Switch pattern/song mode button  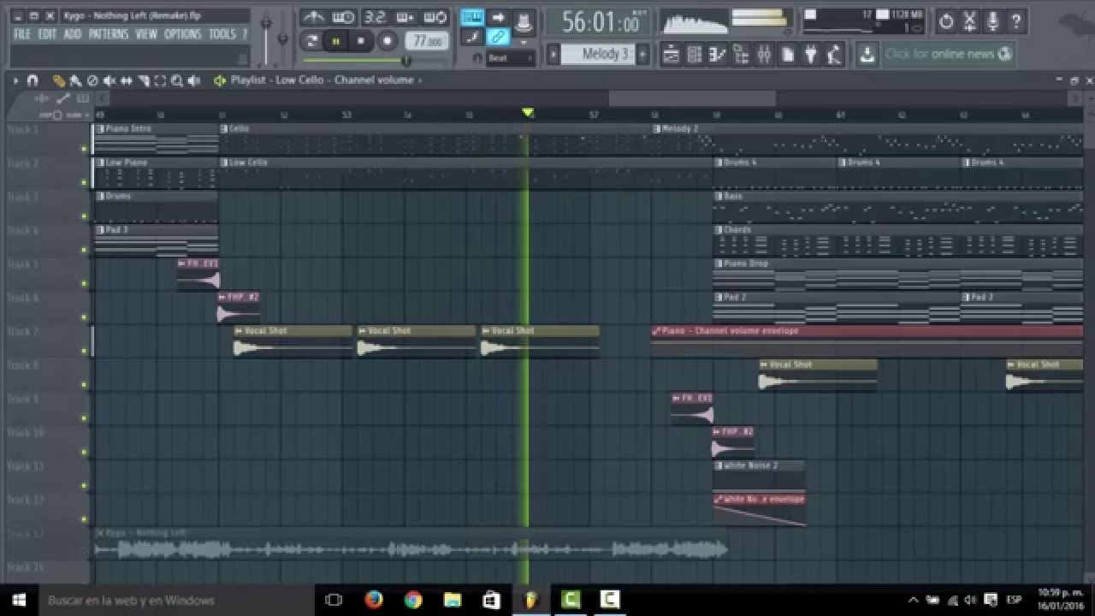[x=311, y=41]
